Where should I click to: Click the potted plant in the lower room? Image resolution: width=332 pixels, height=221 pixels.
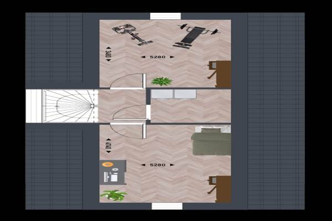pos(113,195)
